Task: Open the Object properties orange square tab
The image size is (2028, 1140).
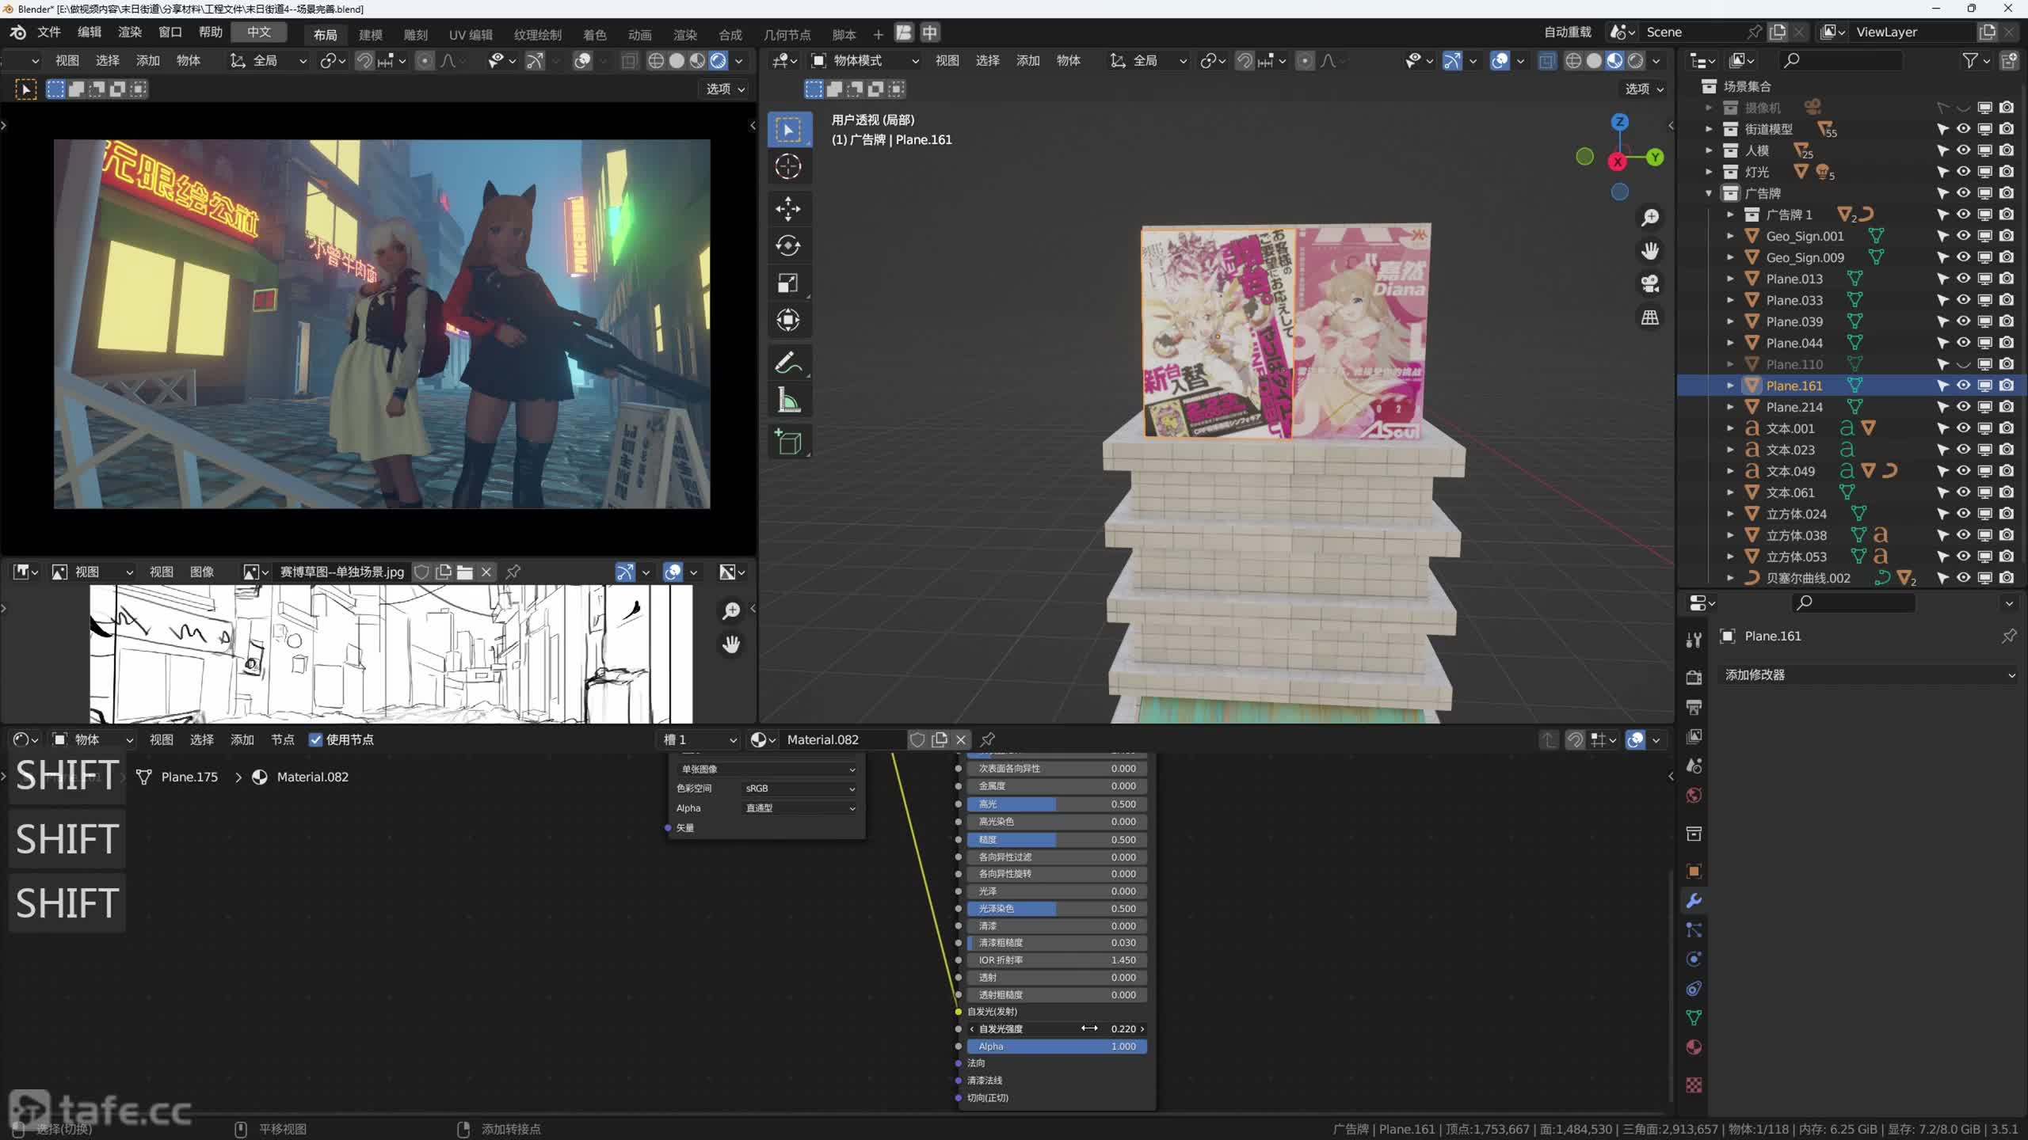Action: tap(1694, 872)
